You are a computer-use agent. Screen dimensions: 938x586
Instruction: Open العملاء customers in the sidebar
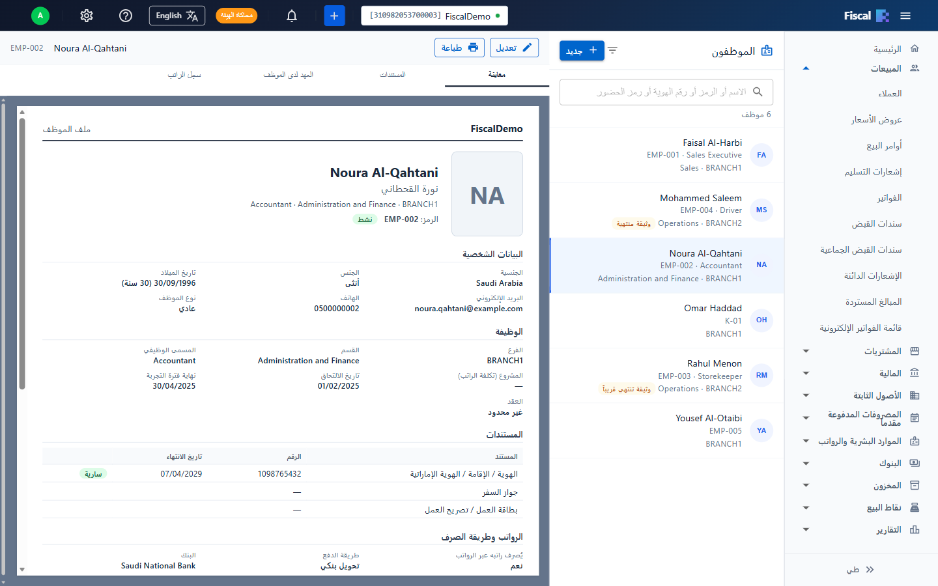pos(890,94)
